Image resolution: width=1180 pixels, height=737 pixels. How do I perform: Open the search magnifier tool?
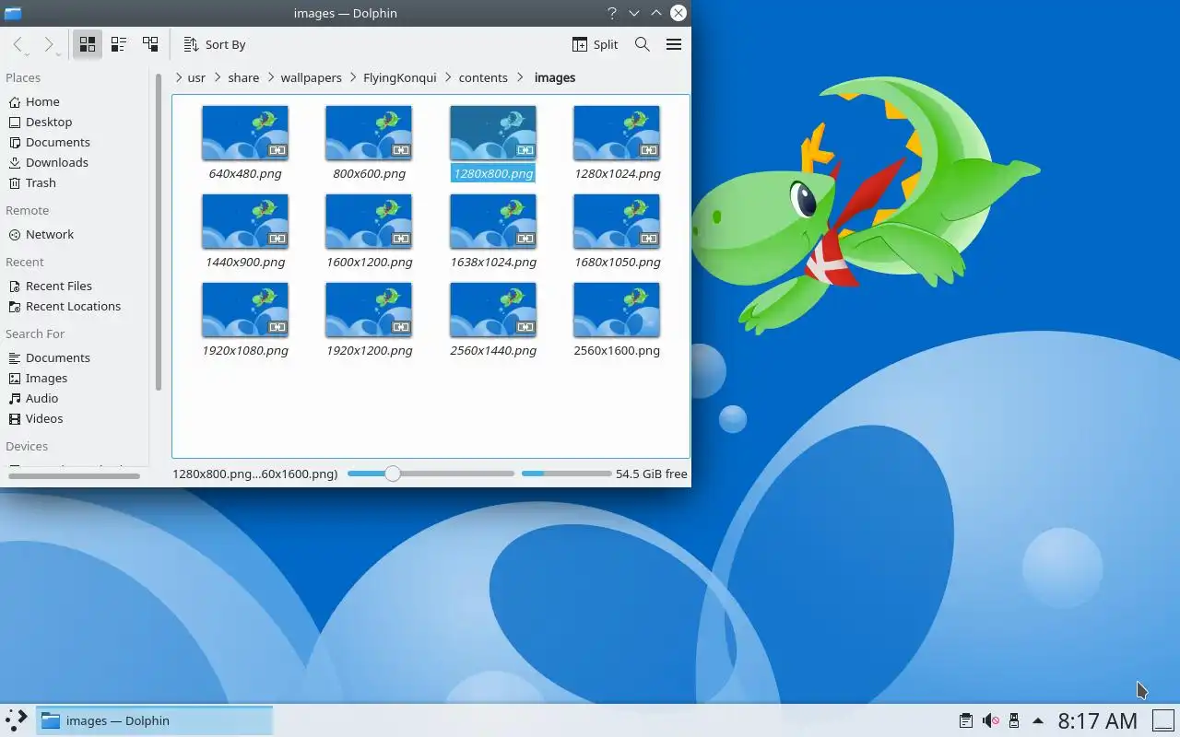pos(643,44)
